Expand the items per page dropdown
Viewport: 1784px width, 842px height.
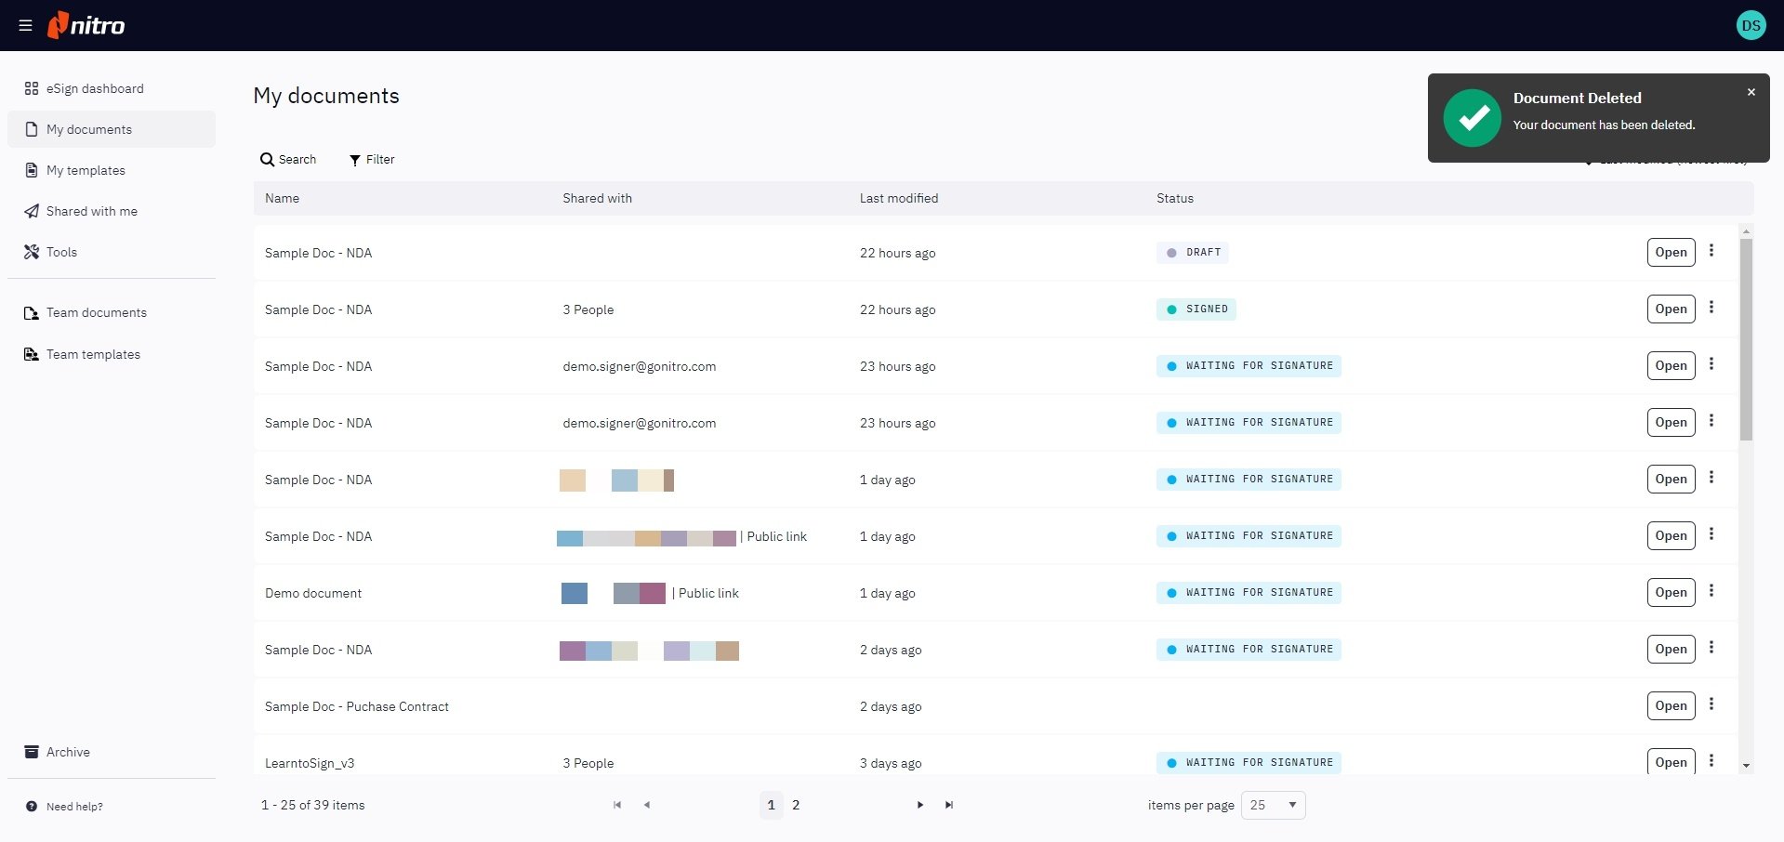[x=1273, y=805]
